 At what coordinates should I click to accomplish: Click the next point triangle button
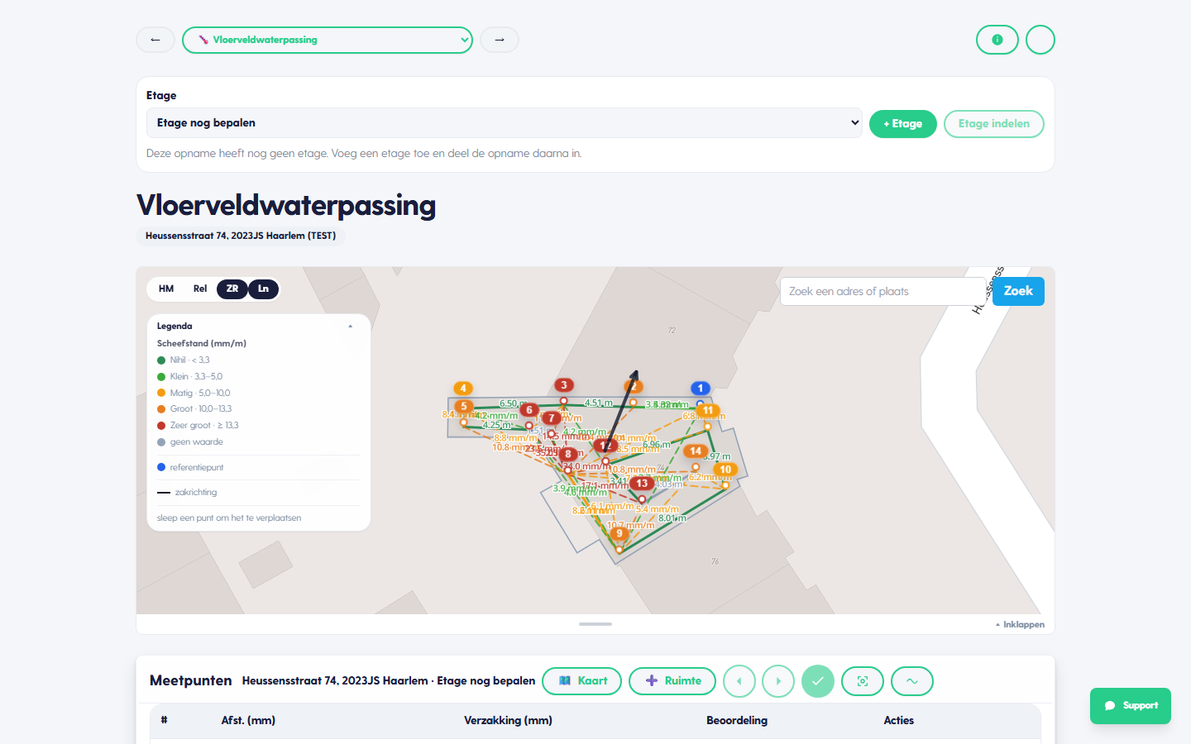778,681
